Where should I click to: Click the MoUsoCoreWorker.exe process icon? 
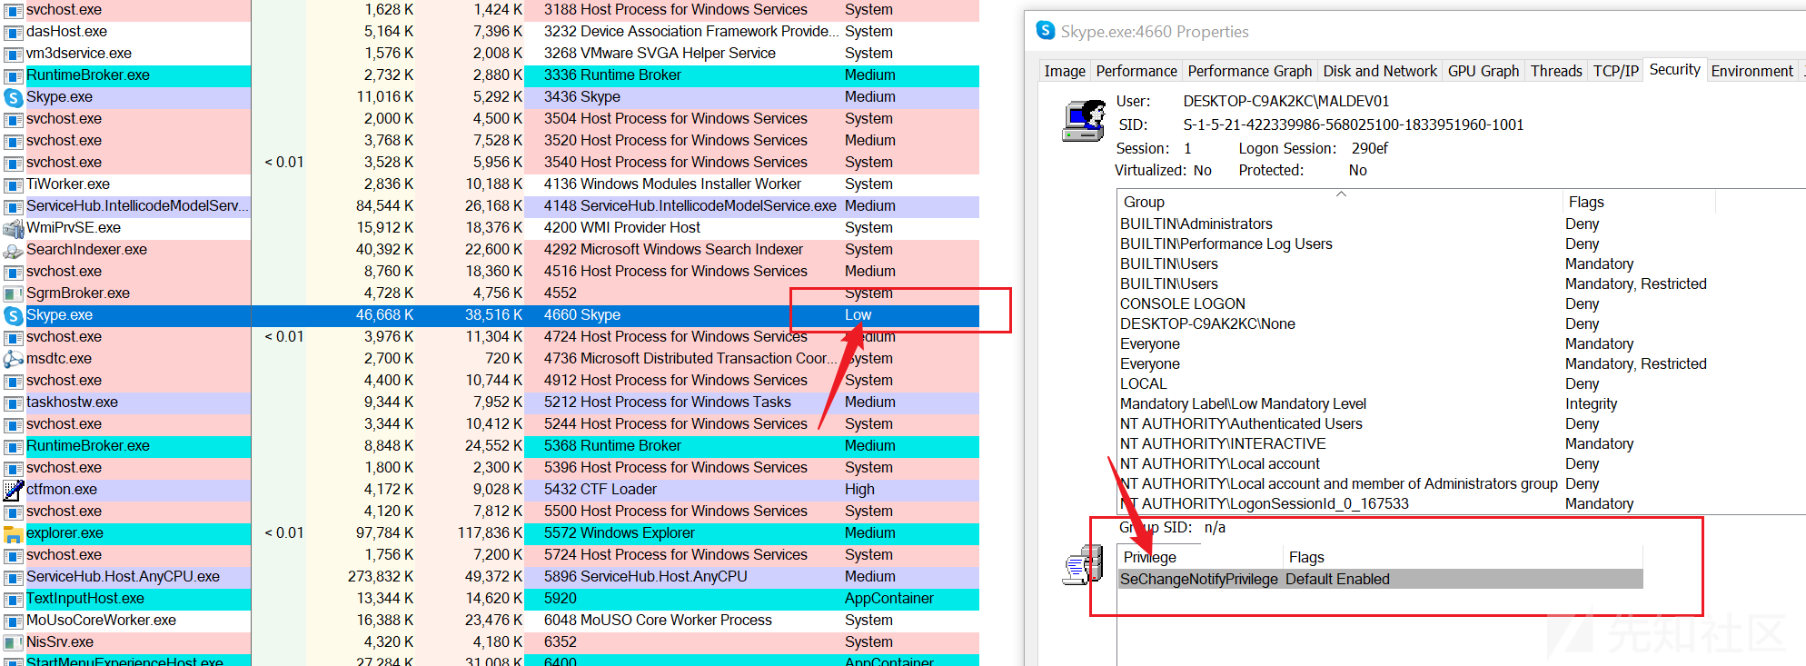[14, 621]
